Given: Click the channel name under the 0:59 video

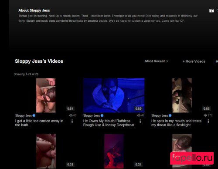Looking at the screenshot, I should pos(92,116).
